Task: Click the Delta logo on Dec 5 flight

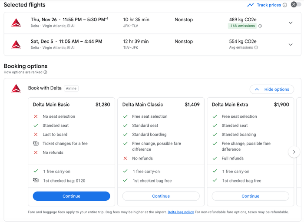Action: point(16,44)
